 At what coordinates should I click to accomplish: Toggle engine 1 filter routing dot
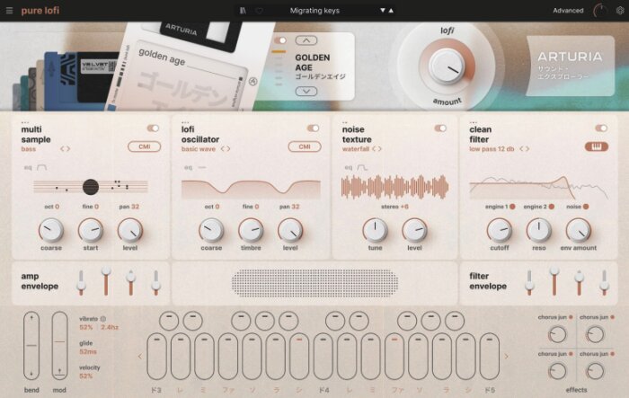[x=512, y=207]
